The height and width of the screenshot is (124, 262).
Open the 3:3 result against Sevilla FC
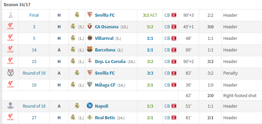150,73
